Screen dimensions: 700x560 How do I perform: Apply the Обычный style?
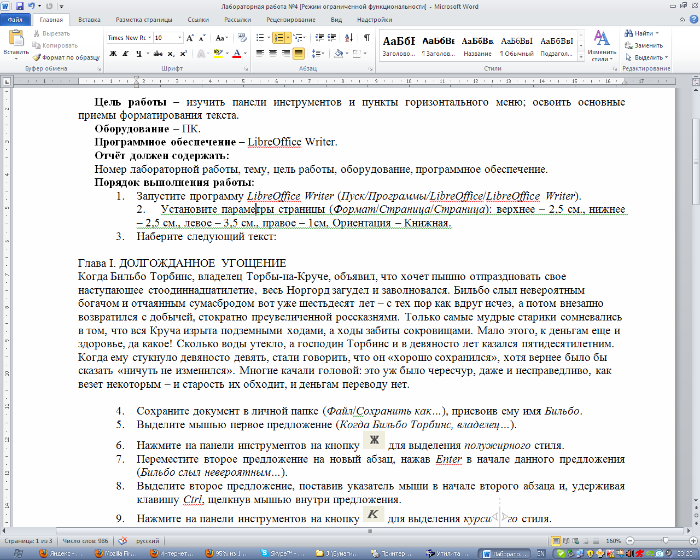coord(517,45)
